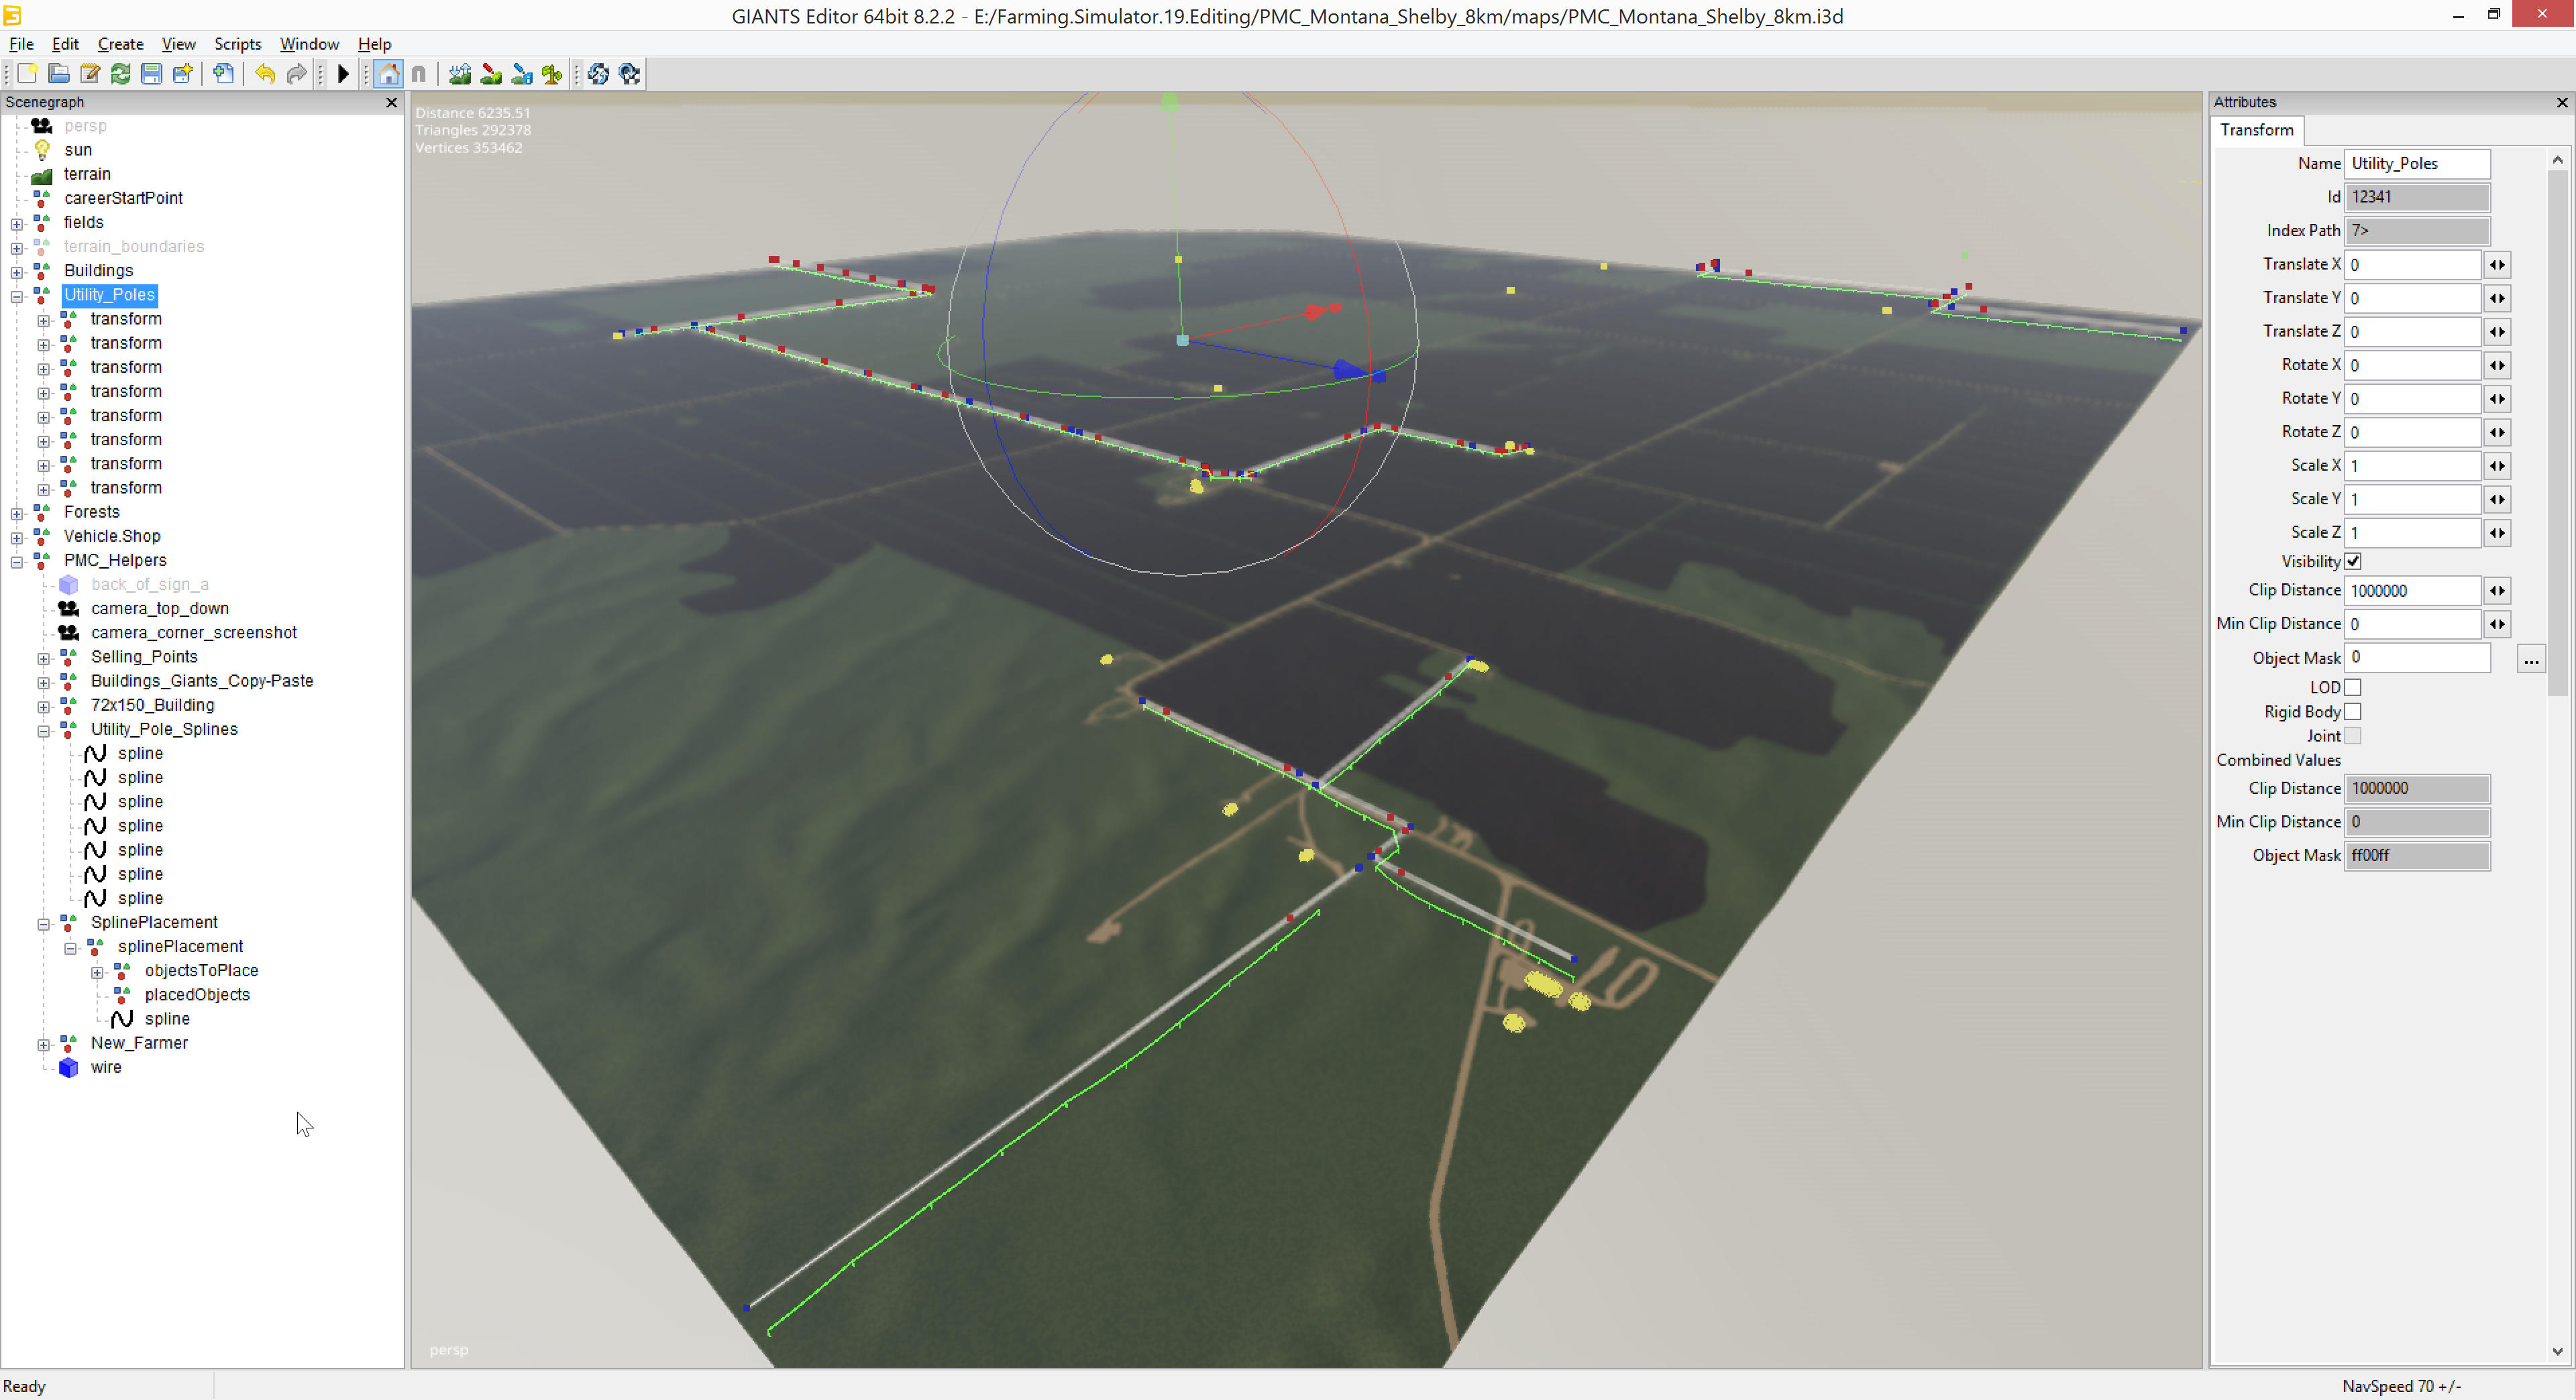This screenshot has width=2576, height=1400.
Task: Select the terrain sculpt mode icon
Action: 460,74
